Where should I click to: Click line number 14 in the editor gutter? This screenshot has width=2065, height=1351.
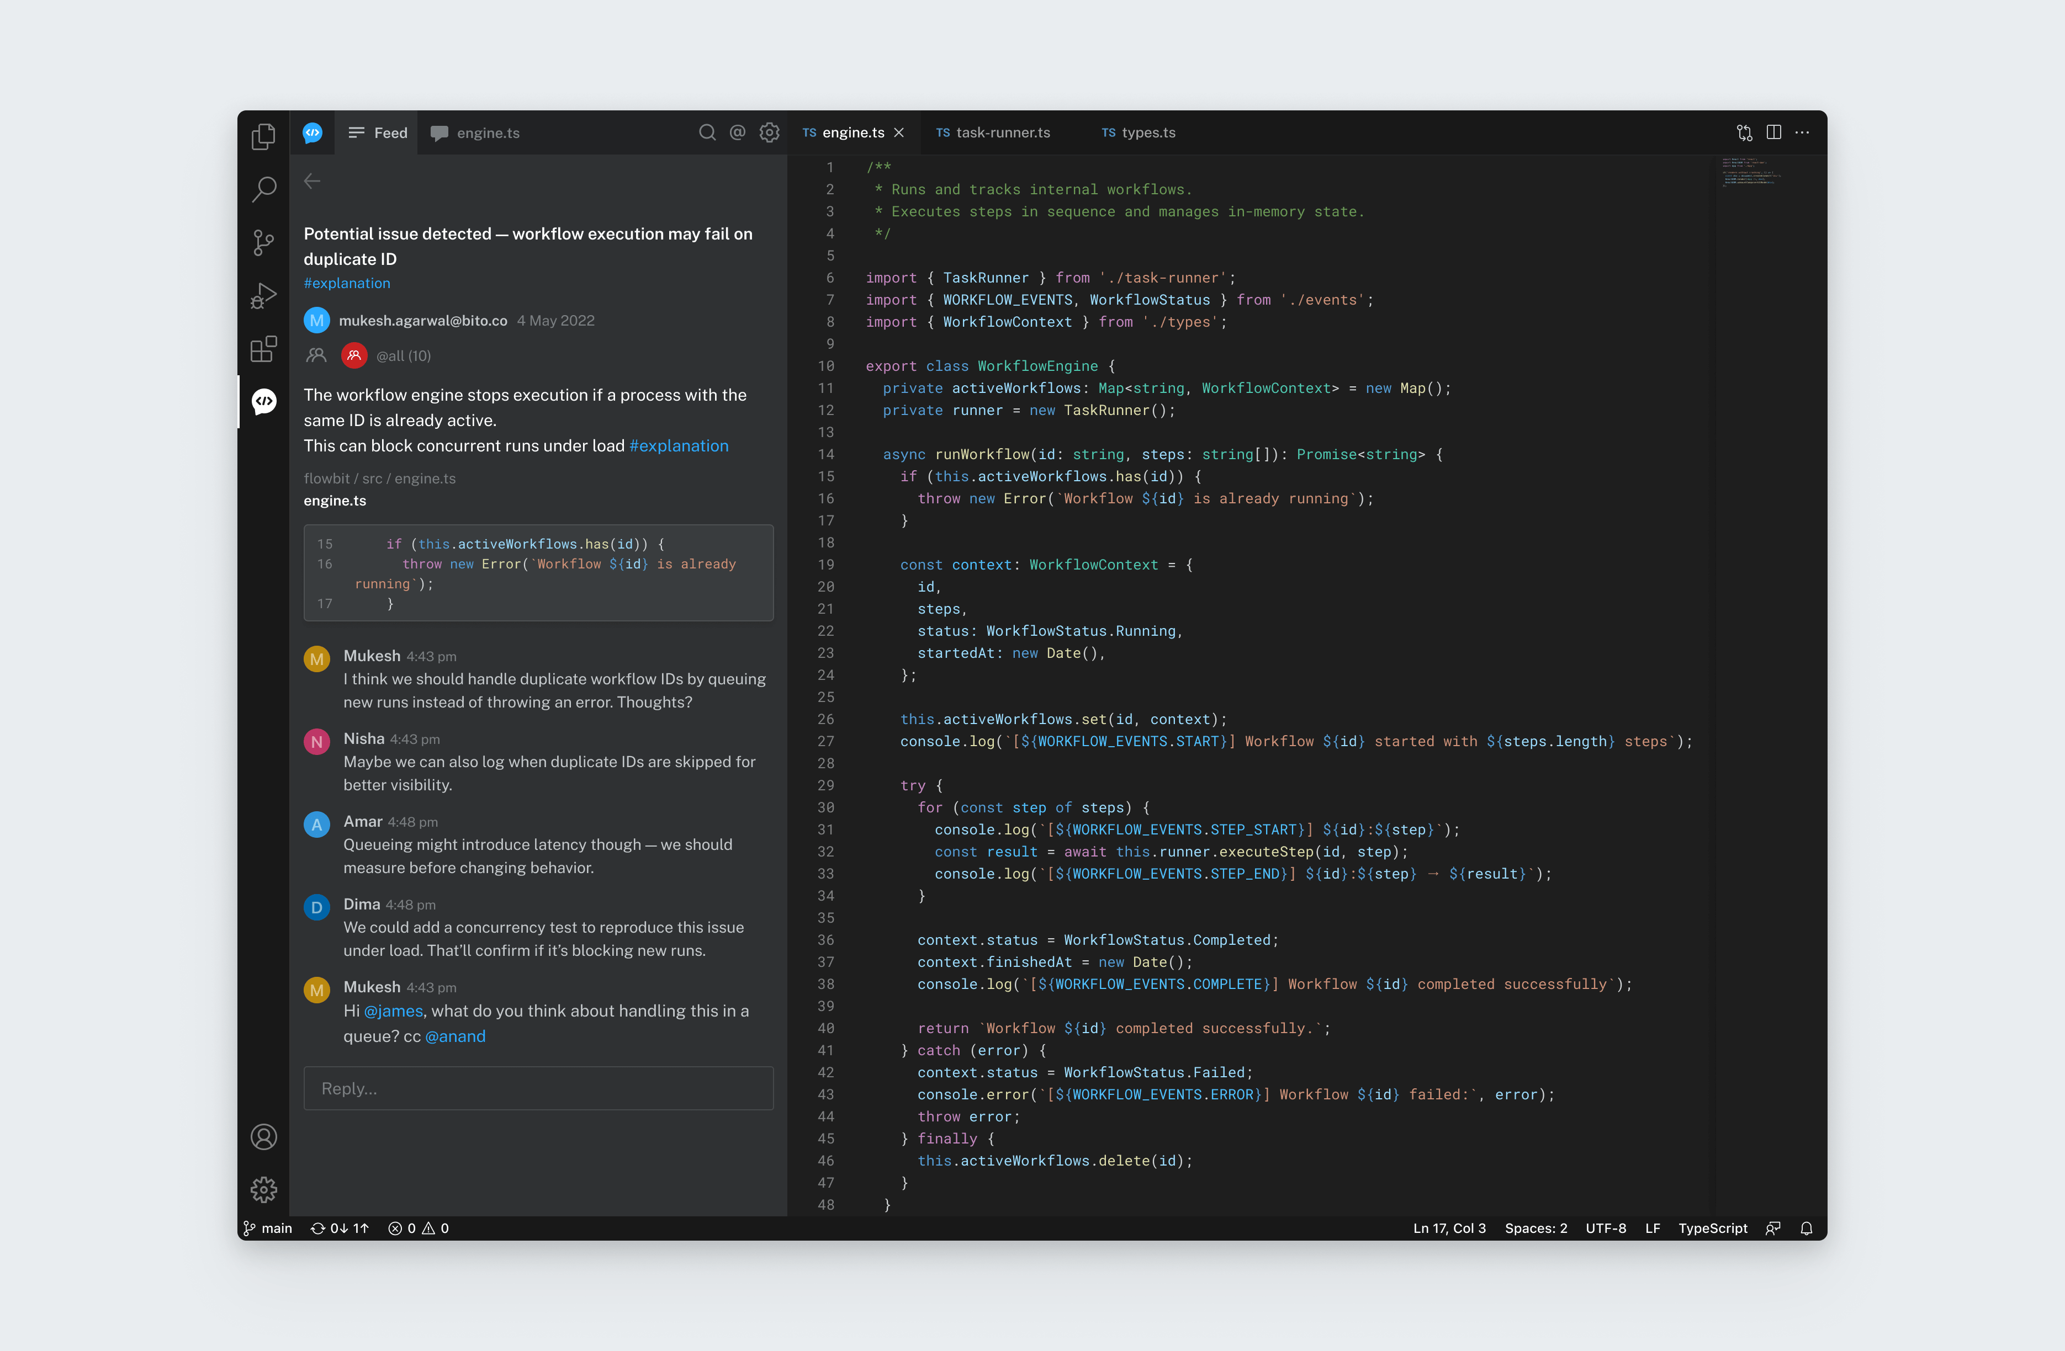pyautogui.click(x=825, y=454)
